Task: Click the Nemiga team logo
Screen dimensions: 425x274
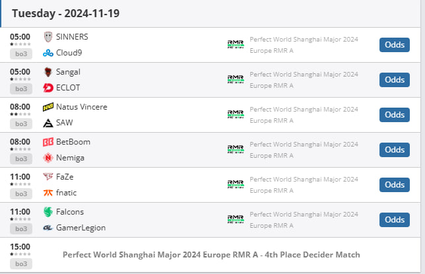Action: pyautogui.click(x=48, y=158)
